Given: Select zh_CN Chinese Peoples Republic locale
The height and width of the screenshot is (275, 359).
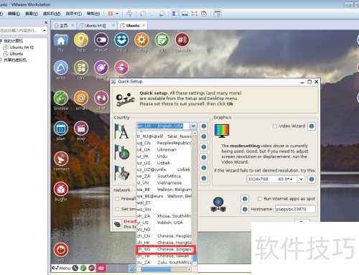Looking at the screenshot, I should [x=164, y=236].
